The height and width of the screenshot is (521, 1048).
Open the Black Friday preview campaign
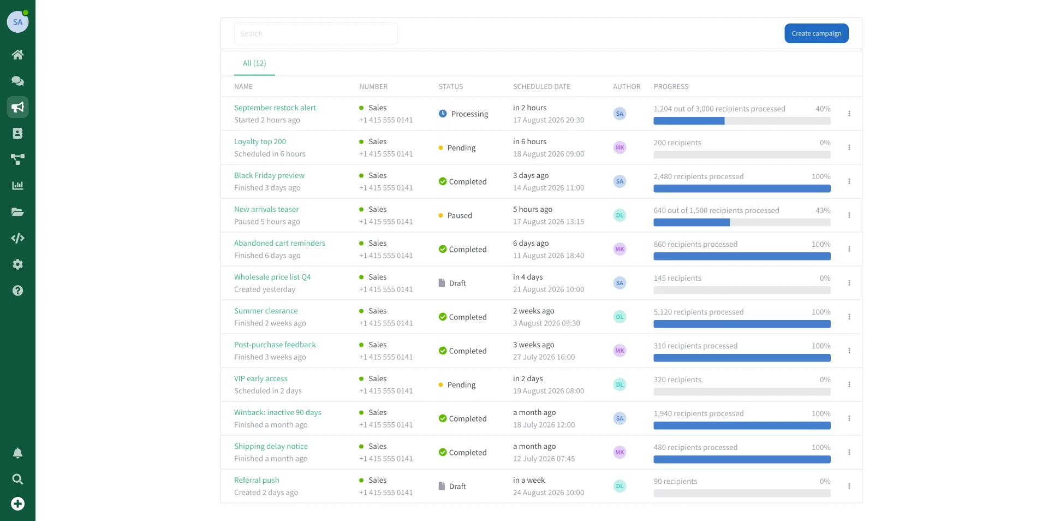pyautogui.click(x=269, y=175)
